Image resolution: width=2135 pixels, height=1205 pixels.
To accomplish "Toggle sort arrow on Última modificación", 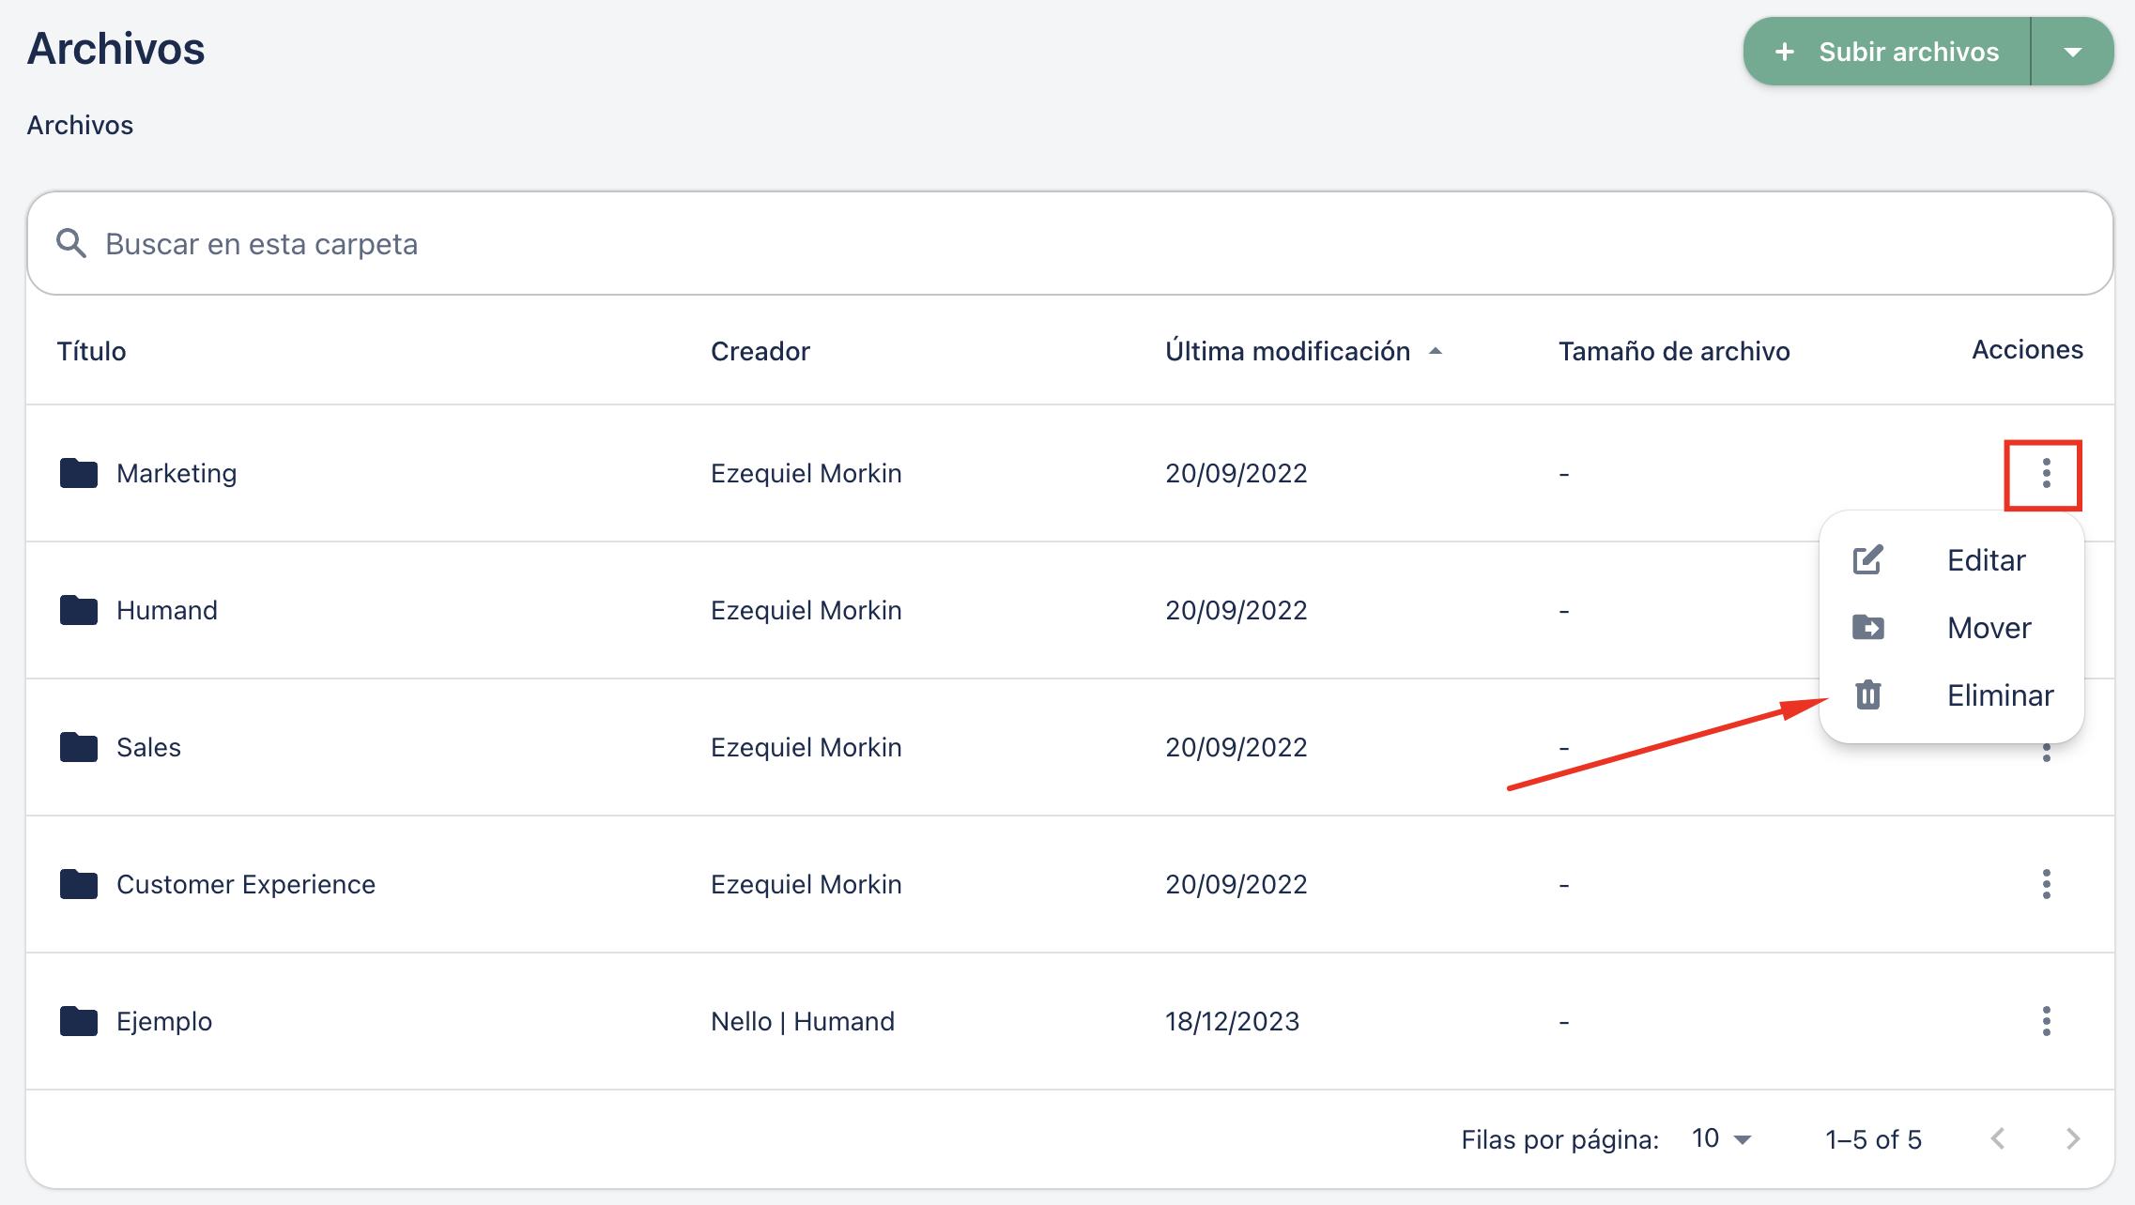I will pos(1435,351).
